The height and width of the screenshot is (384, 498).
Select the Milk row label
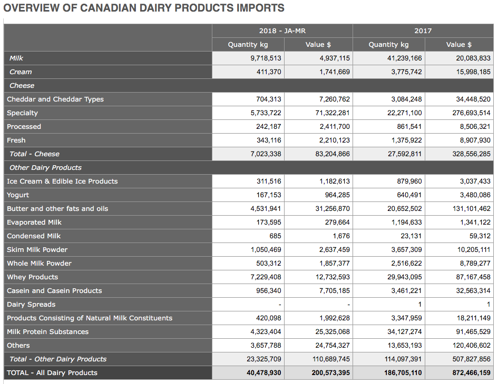point(16,58)
